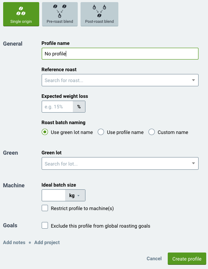Image resolution: width=208 pixels, height=269 pixels.
Task: Click the percent unit addon
Action: [79, 107]
